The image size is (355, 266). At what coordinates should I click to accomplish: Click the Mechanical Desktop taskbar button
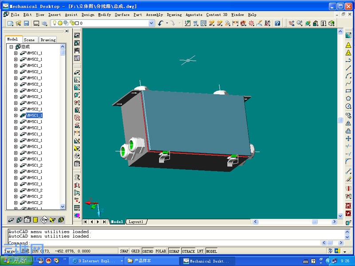pyautogui.click(x=208, y=261)
